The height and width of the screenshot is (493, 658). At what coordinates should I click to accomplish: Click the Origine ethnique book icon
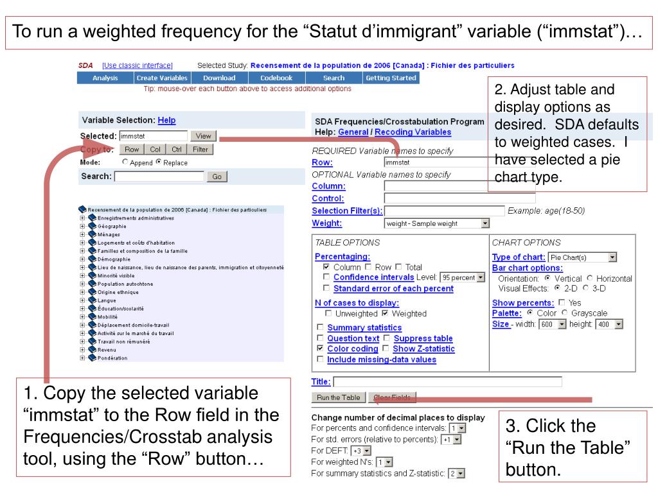tap(93, 292)
